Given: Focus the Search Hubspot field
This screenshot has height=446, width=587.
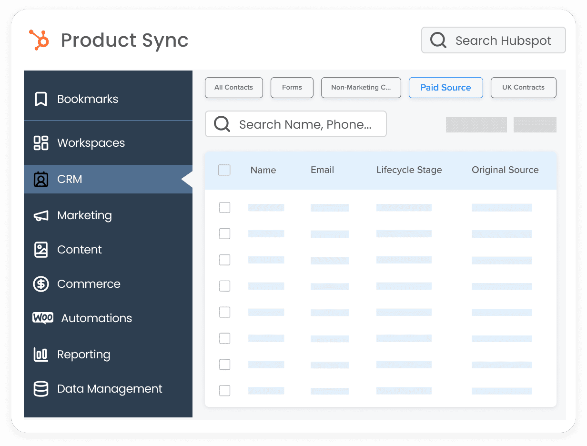Looking at the screenshot, I should pos(494,40).
